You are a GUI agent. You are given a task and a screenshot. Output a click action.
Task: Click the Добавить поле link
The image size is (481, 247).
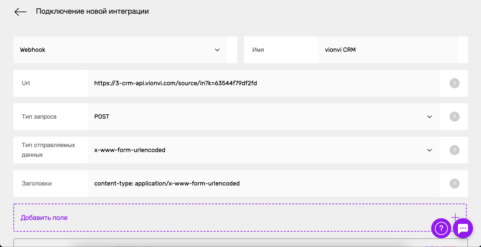tap(44, 218)
